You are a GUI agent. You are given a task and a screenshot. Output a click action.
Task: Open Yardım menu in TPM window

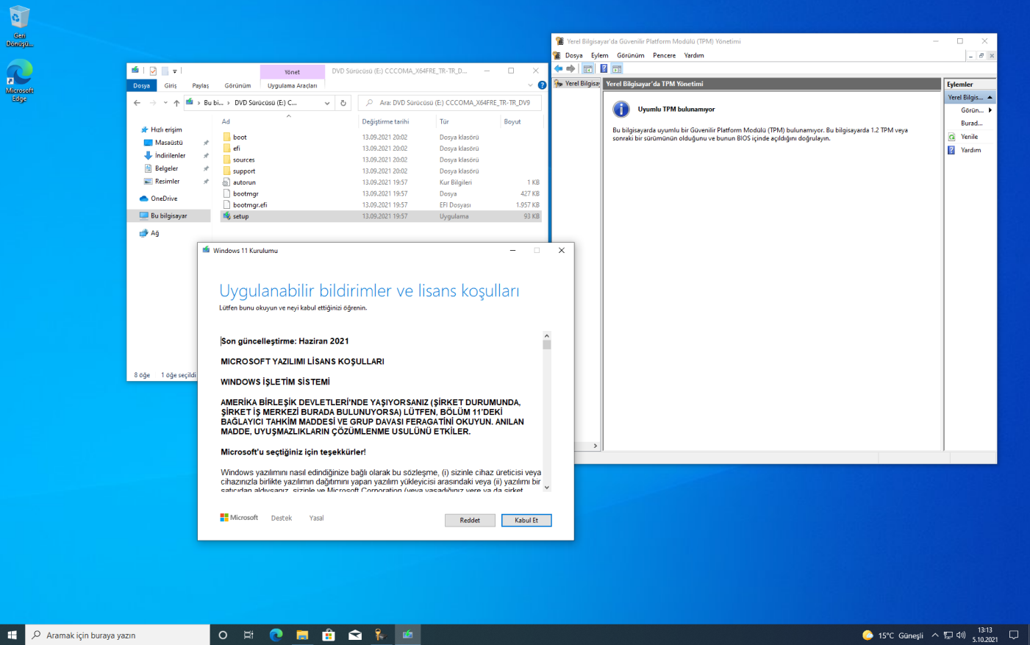(x=694, y=55)
